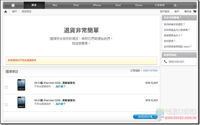Click the 有任何問題嗎？ panel header

(179, 18)
